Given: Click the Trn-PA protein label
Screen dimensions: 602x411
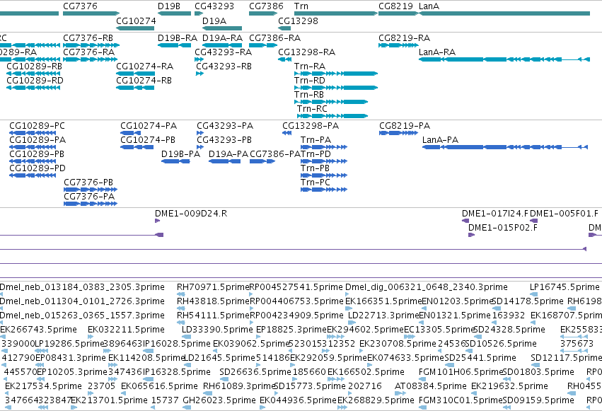Looking at the screenshot, I should tap(316, 140).
